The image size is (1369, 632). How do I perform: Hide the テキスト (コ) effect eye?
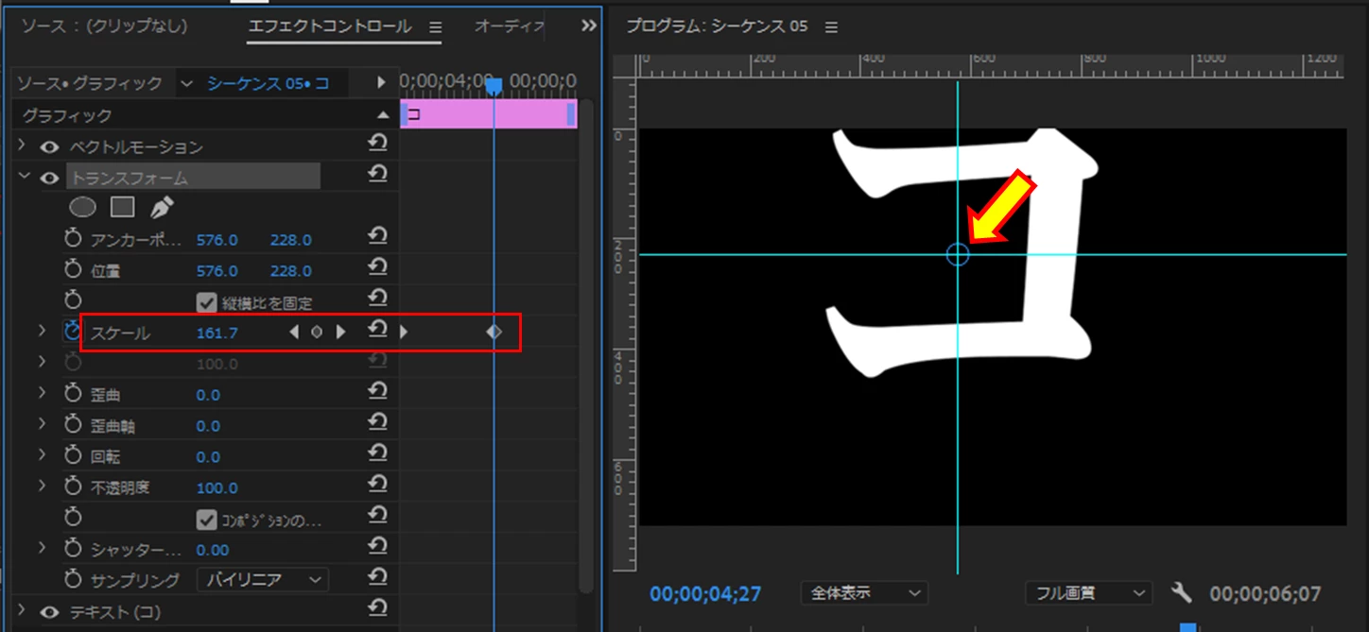[x=49, y=613]
